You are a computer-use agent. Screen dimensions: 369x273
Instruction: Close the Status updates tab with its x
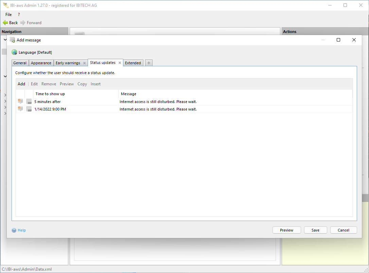[x=120, y=63]
